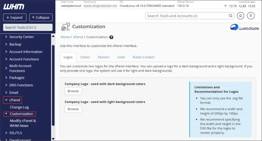The height and width of the screenshot is (141, 262).
Task: Browse for light background company logo
Action: [73, 109]
